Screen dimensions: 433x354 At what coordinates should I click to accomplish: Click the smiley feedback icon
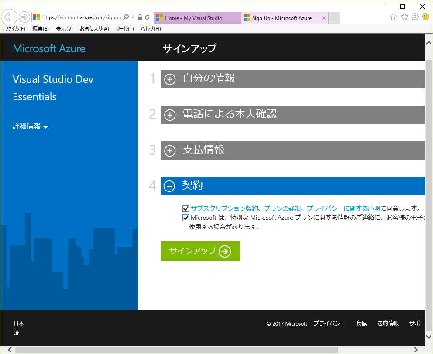[425, 17]
